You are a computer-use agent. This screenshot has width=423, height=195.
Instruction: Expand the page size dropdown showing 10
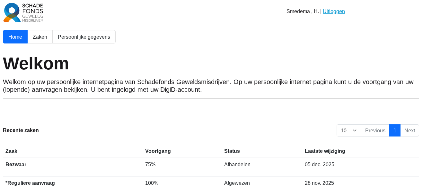click(349, 130)
